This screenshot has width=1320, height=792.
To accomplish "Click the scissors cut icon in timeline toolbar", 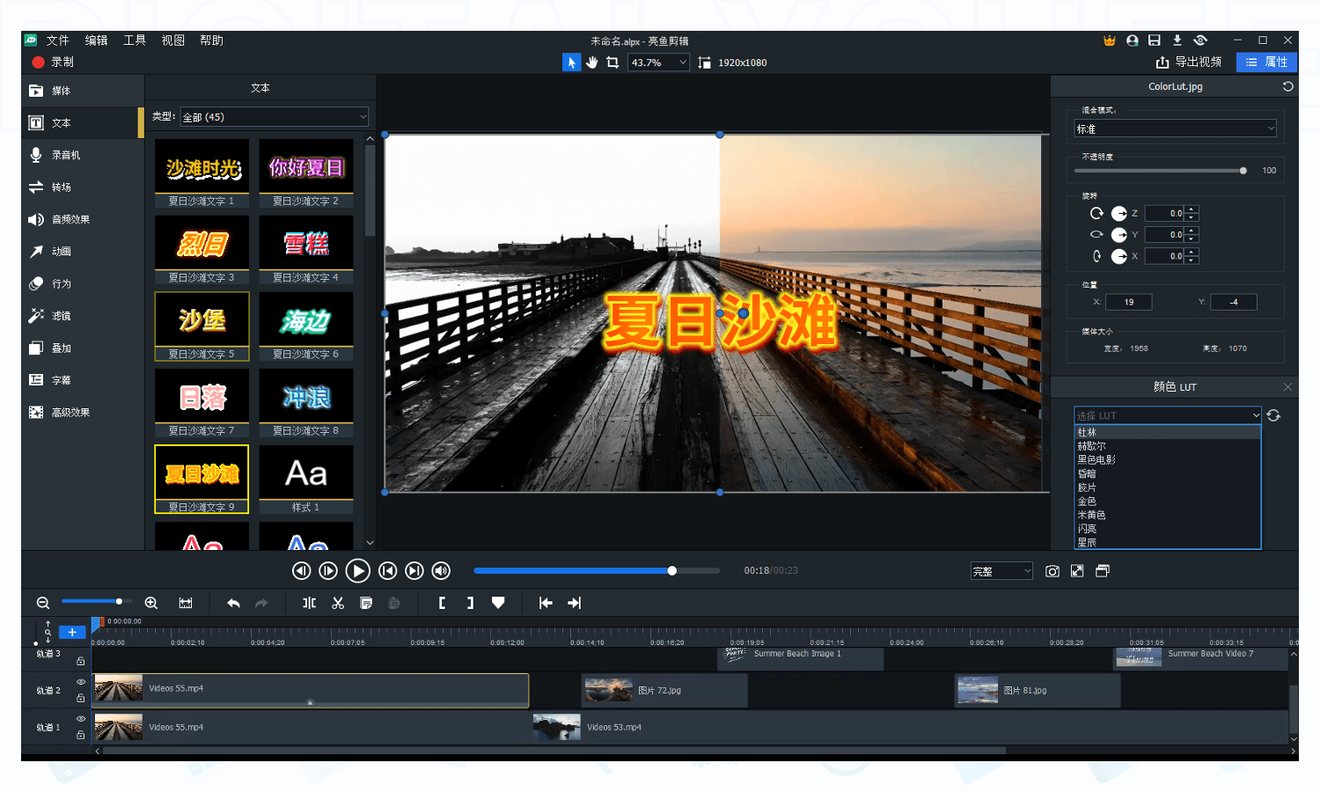I will [x=338, y=603].
